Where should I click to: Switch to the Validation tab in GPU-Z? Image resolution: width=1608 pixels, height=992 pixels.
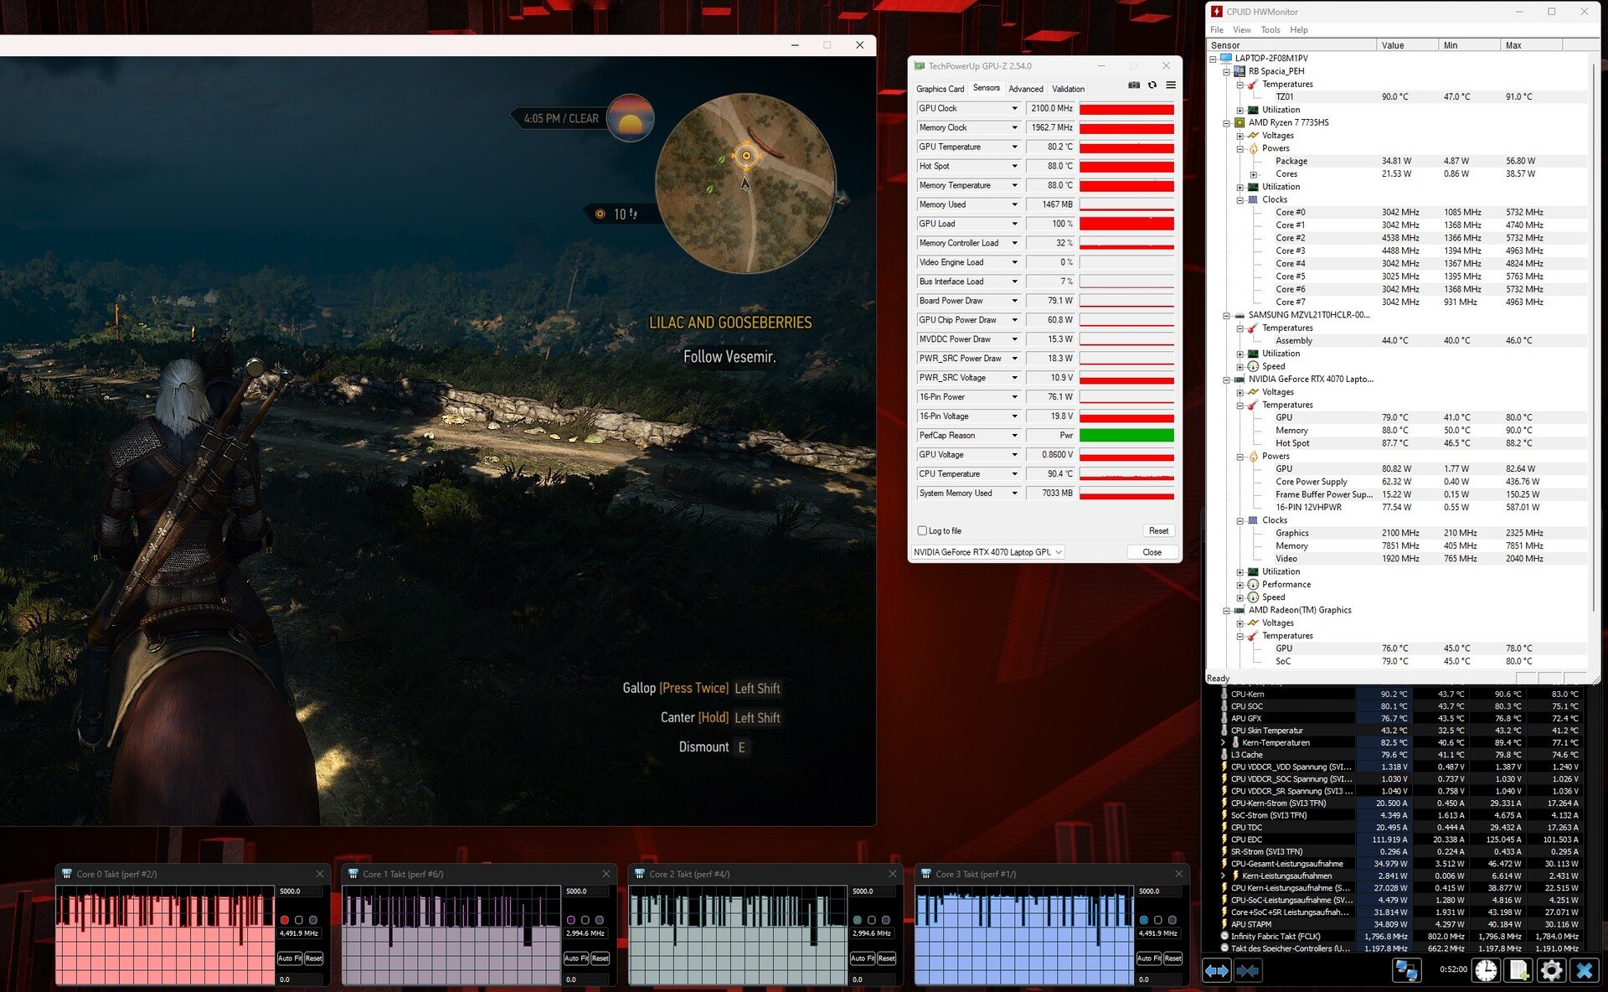point(1068,89)
